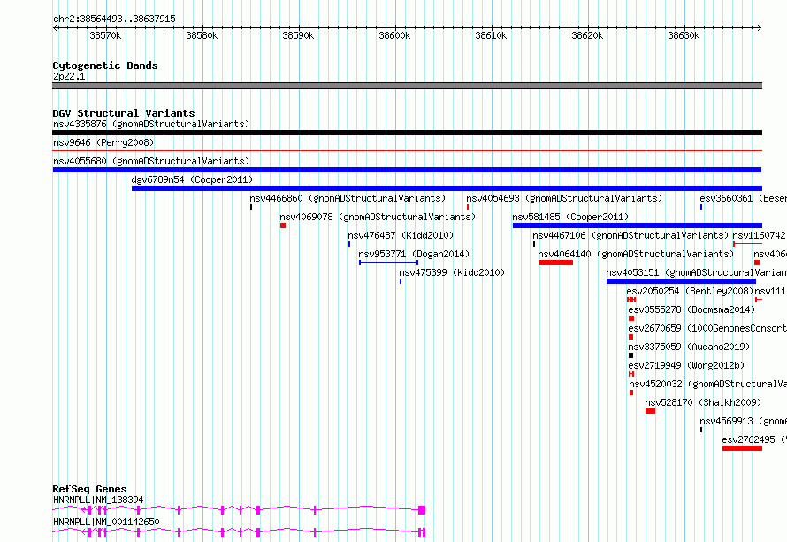Open esv2762495 variant label
The width and height of the screenshot is (787, 542).
click(754, 439)
